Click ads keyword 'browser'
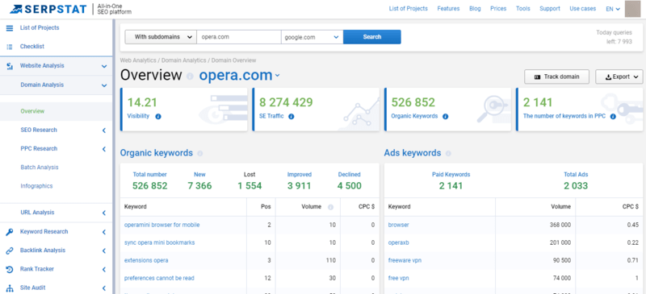Image resolution: width=646 pixels, height=294 pixels. pyautogui.click(x=399, y=226)
